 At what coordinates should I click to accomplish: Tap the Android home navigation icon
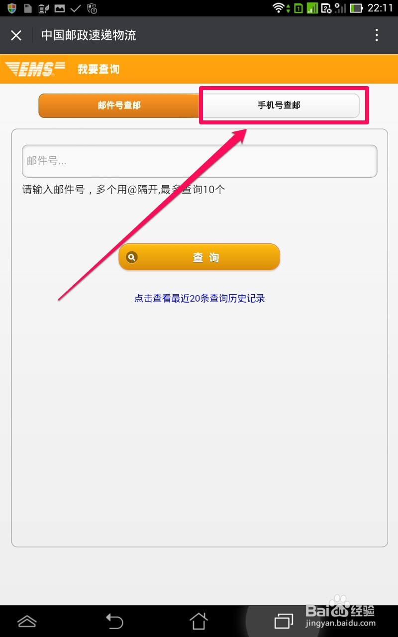(199, 621)
